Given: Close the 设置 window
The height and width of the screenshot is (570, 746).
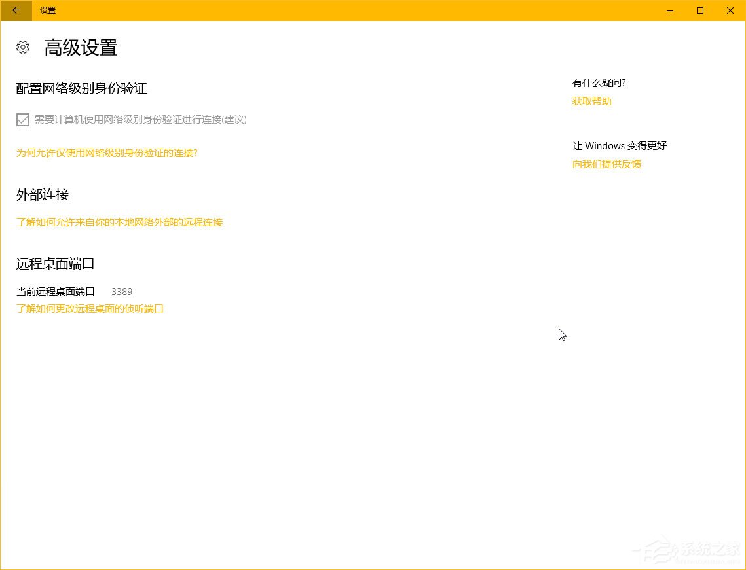Looking at the screenshot, I should tap(730, 10).
